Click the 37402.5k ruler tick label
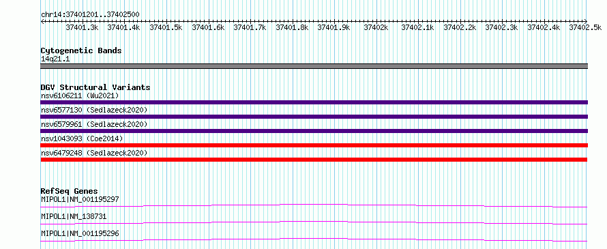The width and height of the screenshot is (607, 249). click(x=586, y=27)
